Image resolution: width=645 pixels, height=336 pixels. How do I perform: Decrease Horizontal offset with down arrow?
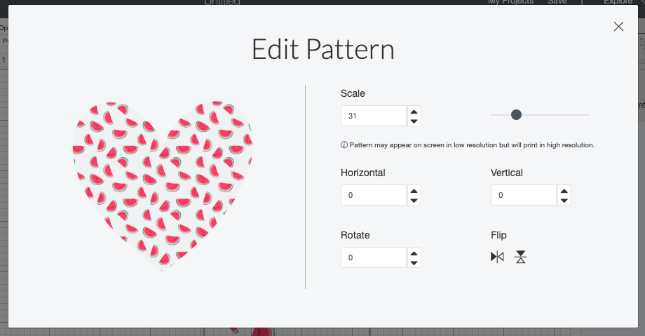414,201
